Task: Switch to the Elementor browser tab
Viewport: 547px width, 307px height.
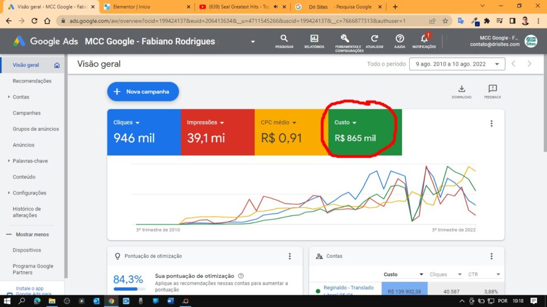Action: 144,7
